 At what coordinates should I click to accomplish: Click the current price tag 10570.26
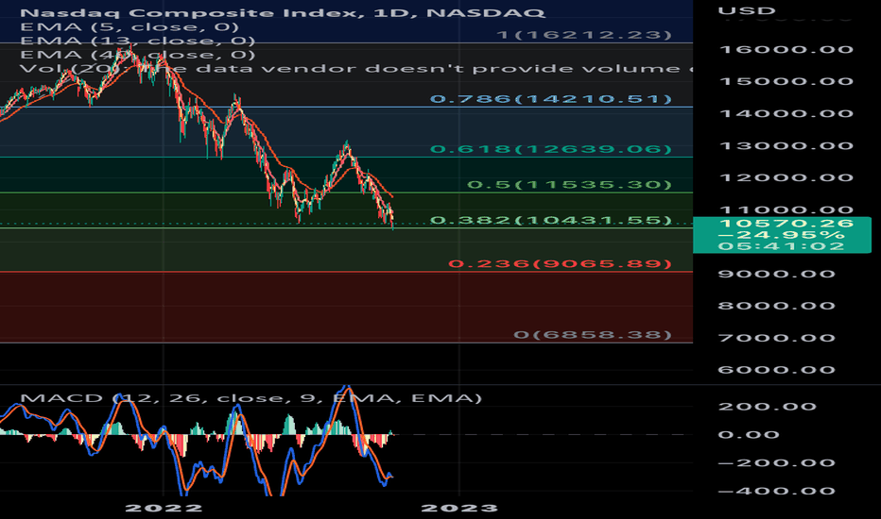point(782,235)
